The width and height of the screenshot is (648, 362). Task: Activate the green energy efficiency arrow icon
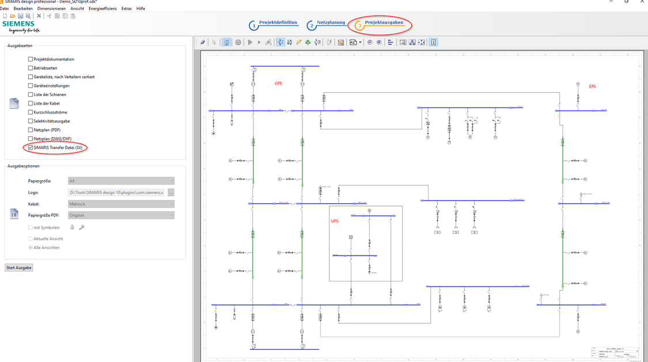point(308,41)
